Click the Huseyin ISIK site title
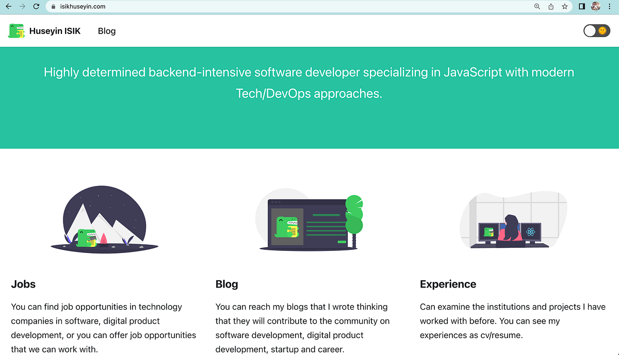The height and width of the screenshot is (355, 619). pyautogui.click(x=55, y=31)
